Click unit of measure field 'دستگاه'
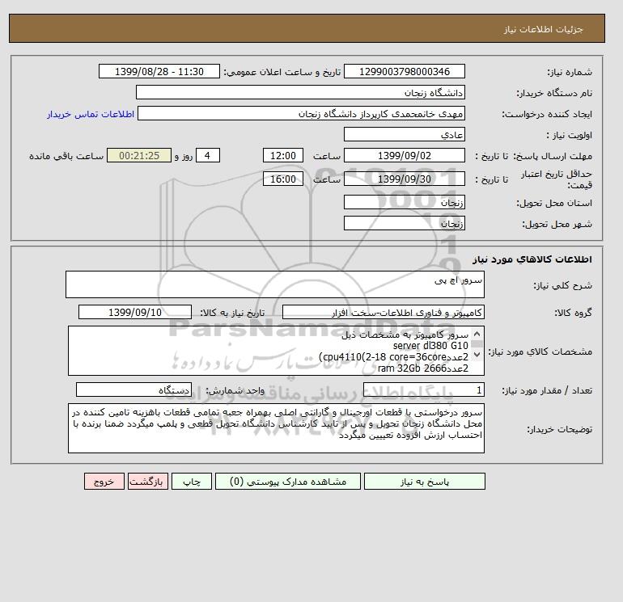The width and height of the screenshot is (623, 602). click(x=133, y=390)
